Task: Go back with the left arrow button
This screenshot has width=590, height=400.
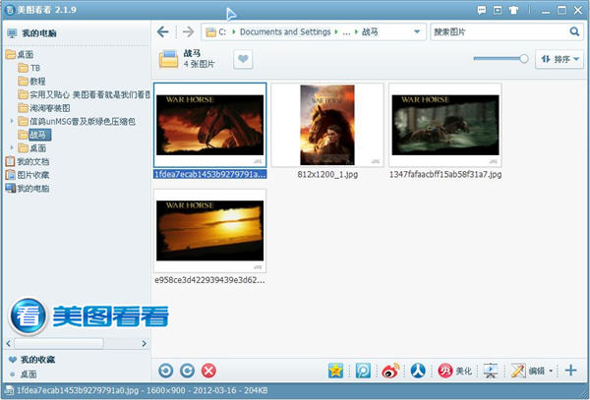Action: [x=163, y=32]
